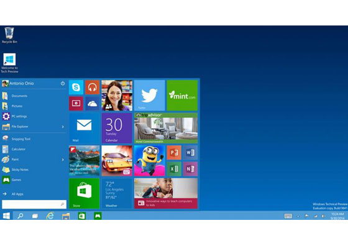This screenshot has height=241, width=348.
Task: Click the Start menu search box
Action: (x=34, y=204)
